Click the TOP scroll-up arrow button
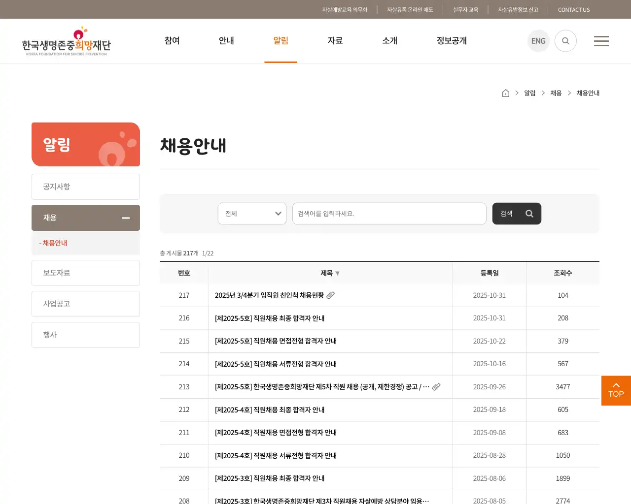Viewport: 631px width, 504px height. (616, 390)
